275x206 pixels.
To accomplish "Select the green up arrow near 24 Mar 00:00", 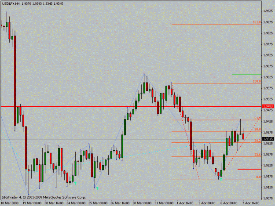I will (75, 183).
